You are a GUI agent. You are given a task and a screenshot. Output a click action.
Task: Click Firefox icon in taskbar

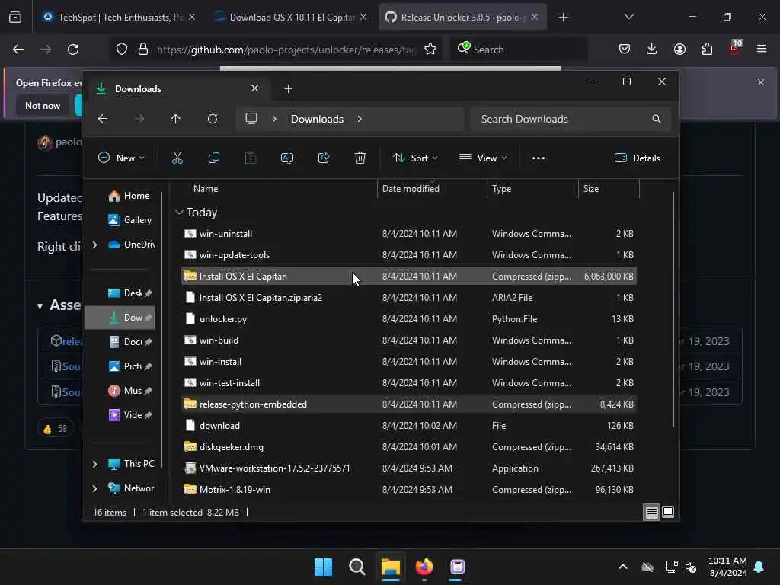tap(424, 567)
